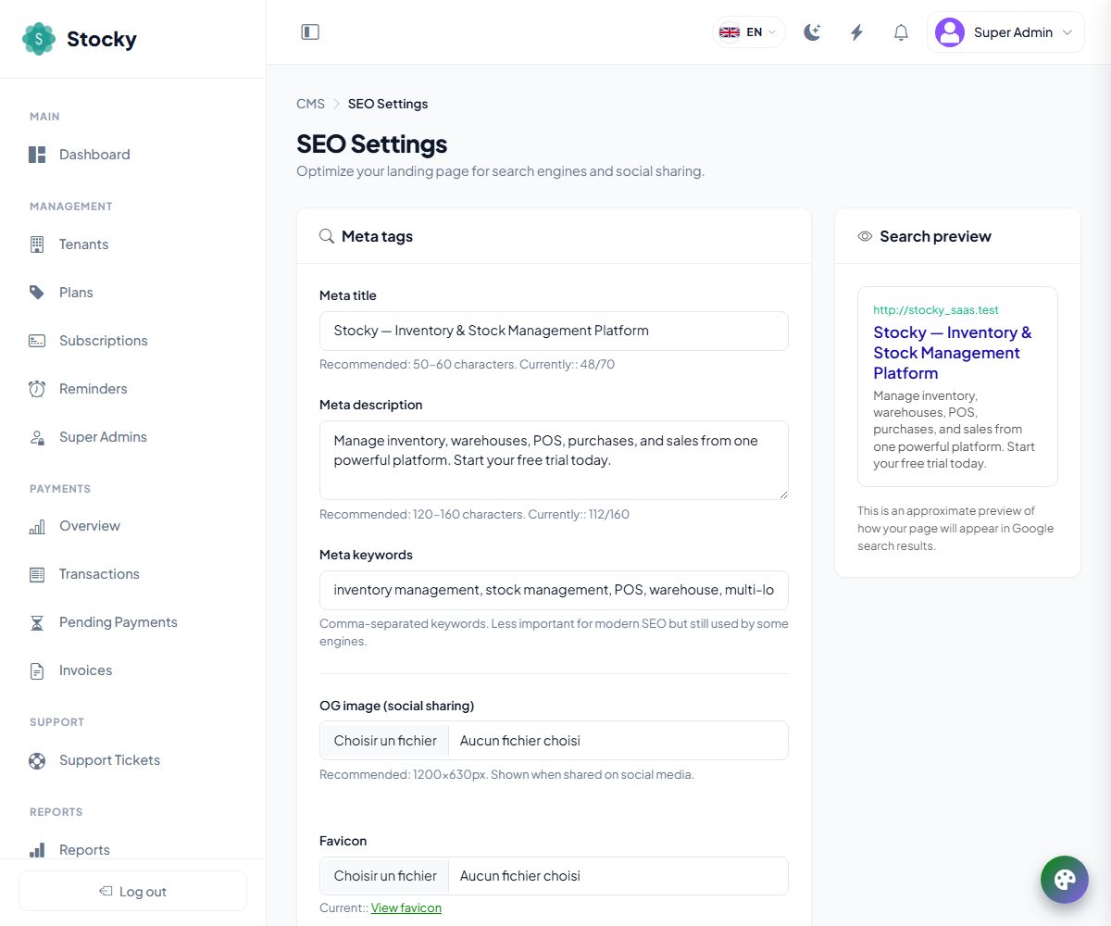Viewport: 1111px width, 926px height.
Task: Click the Log out button
Action: coord(133,891)
